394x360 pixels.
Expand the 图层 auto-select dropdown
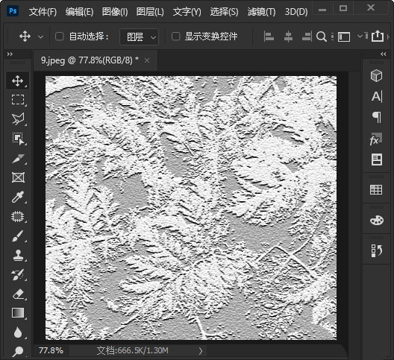pos(140,37)
